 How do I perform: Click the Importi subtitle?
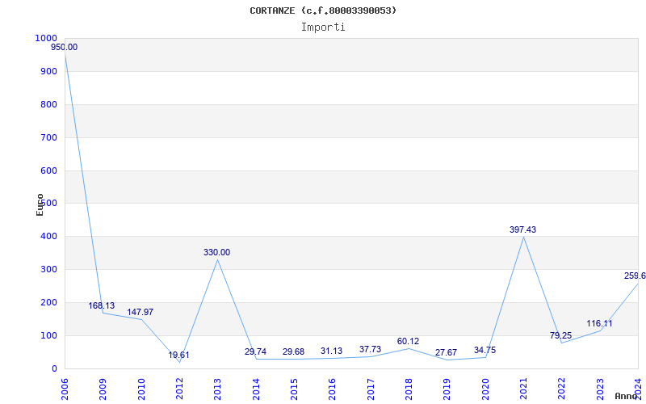323,27
